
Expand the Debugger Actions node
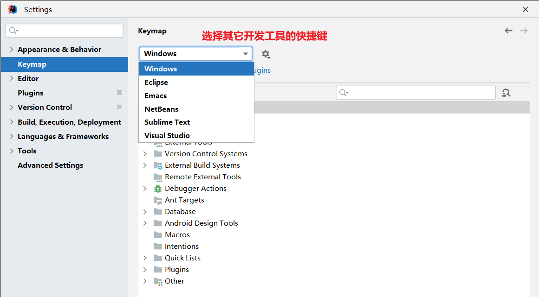tap(145, 188)
